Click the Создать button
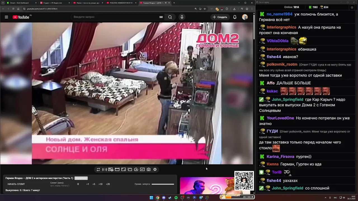Image resolution: width=358 pixels, height=201 pixels. coord(220,17)
